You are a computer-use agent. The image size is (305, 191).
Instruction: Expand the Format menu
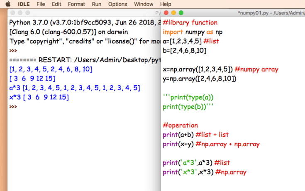coord(76,4)
